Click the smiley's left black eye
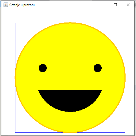Screen dimensions: 136x136 43,68
